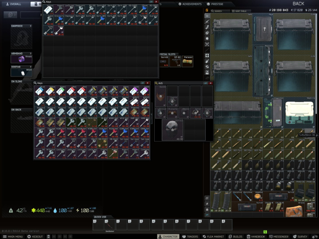Screen dimensions: 319x239
Task: Open HANDBOOK from bottom bar
Action: pos(256,236)
